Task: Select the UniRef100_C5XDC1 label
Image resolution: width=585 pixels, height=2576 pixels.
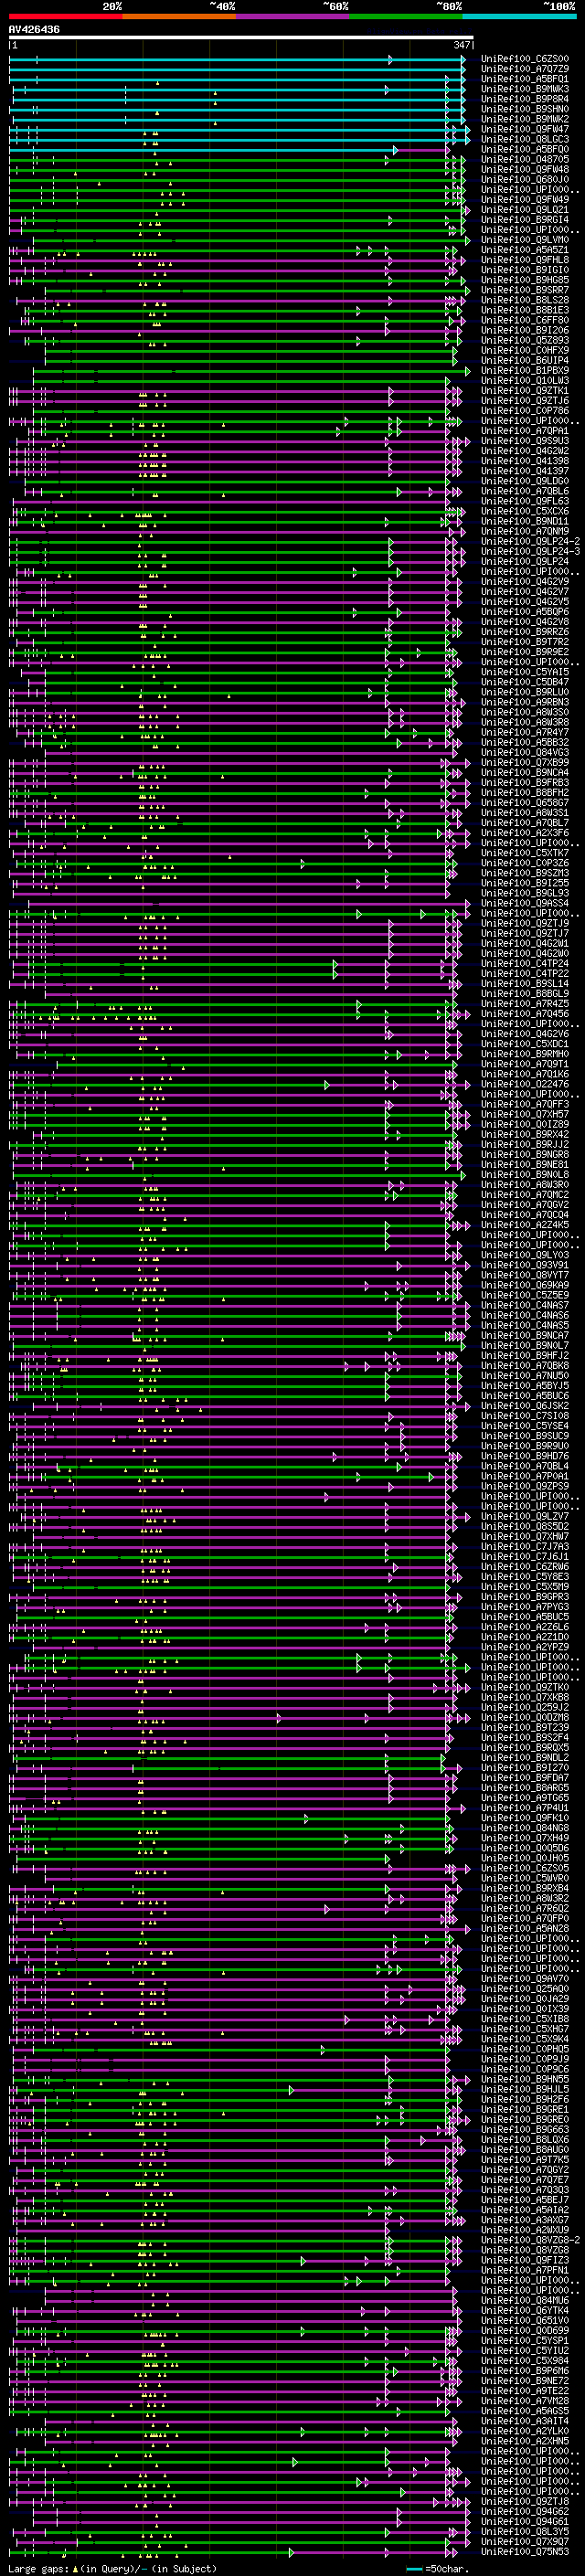Action: point(525,1044)
